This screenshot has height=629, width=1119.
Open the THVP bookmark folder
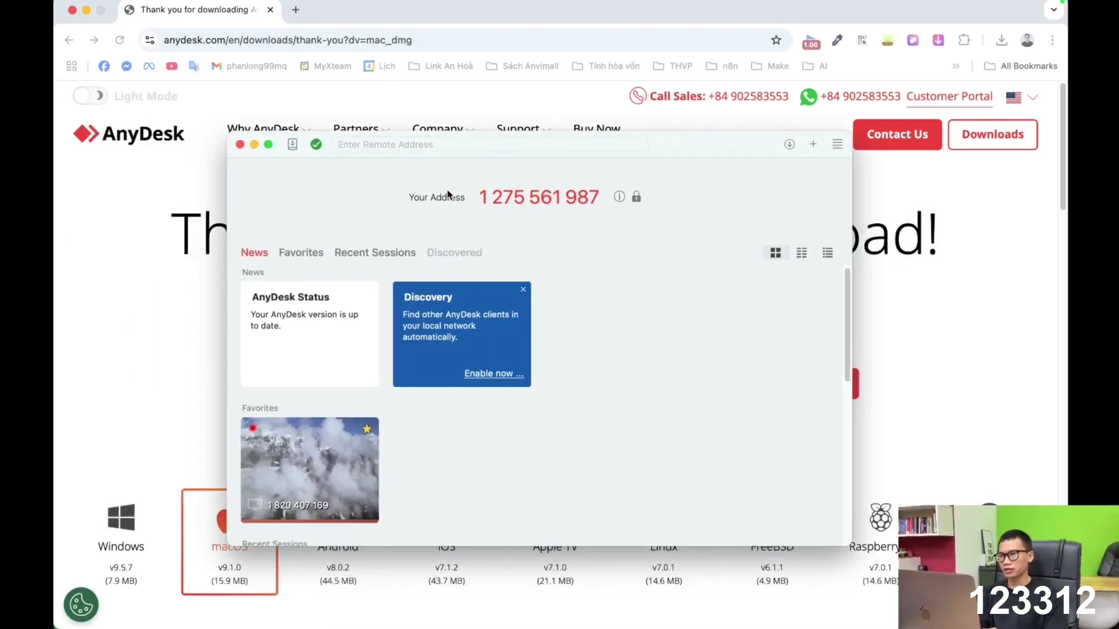coord(673,66)
